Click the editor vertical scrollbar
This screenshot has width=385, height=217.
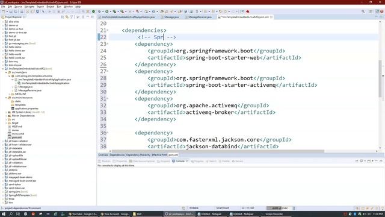tap(380, 79)
